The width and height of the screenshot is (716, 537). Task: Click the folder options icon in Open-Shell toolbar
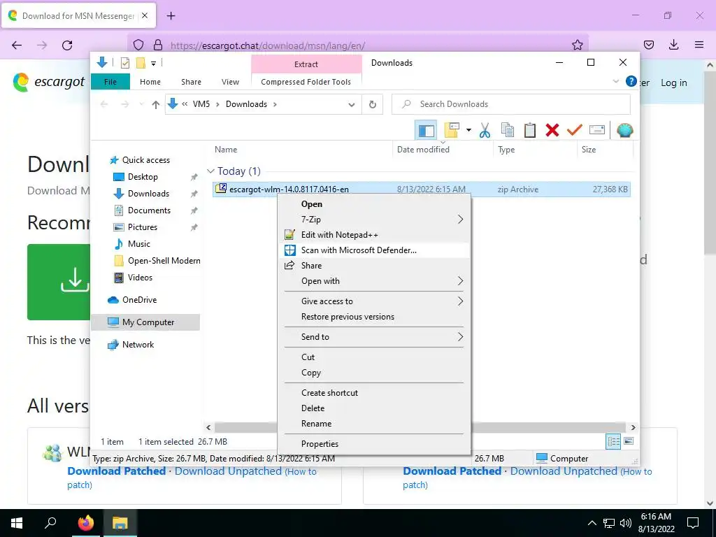452,131
